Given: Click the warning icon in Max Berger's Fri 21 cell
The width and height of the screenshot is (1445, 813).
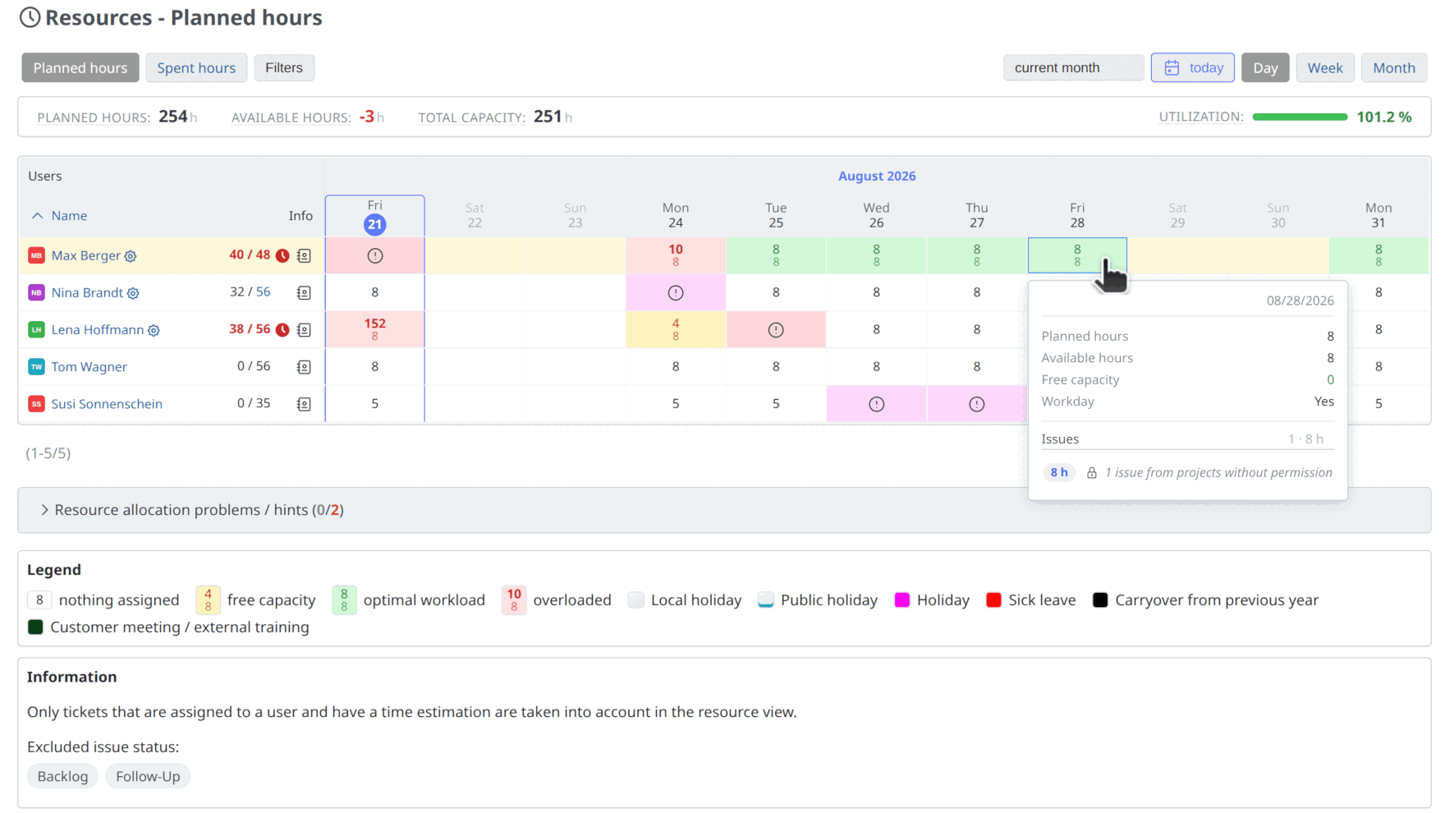Looking at the screenshot, I should (375, 256).
